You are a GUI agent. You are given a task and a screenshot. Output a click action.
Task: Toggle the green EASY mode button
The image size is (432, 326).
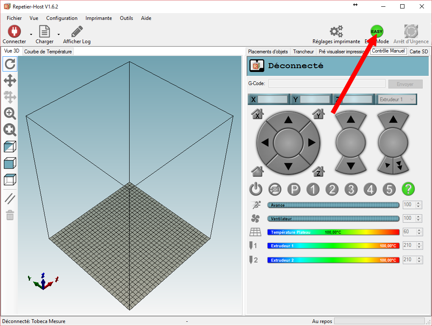tap(377, 31)
